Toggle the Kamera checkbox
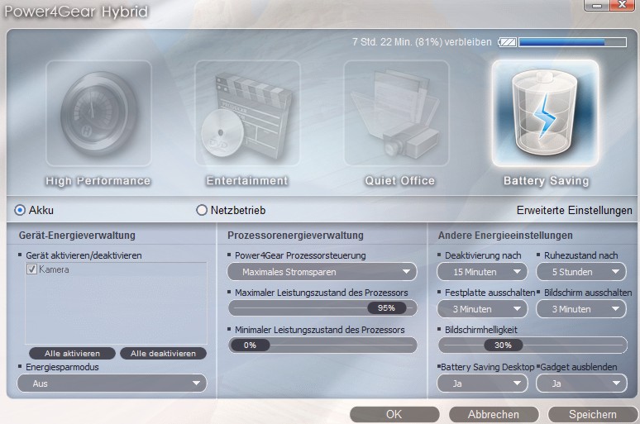Viewport: 640px width, 424px height. click(x=31, y=269)
